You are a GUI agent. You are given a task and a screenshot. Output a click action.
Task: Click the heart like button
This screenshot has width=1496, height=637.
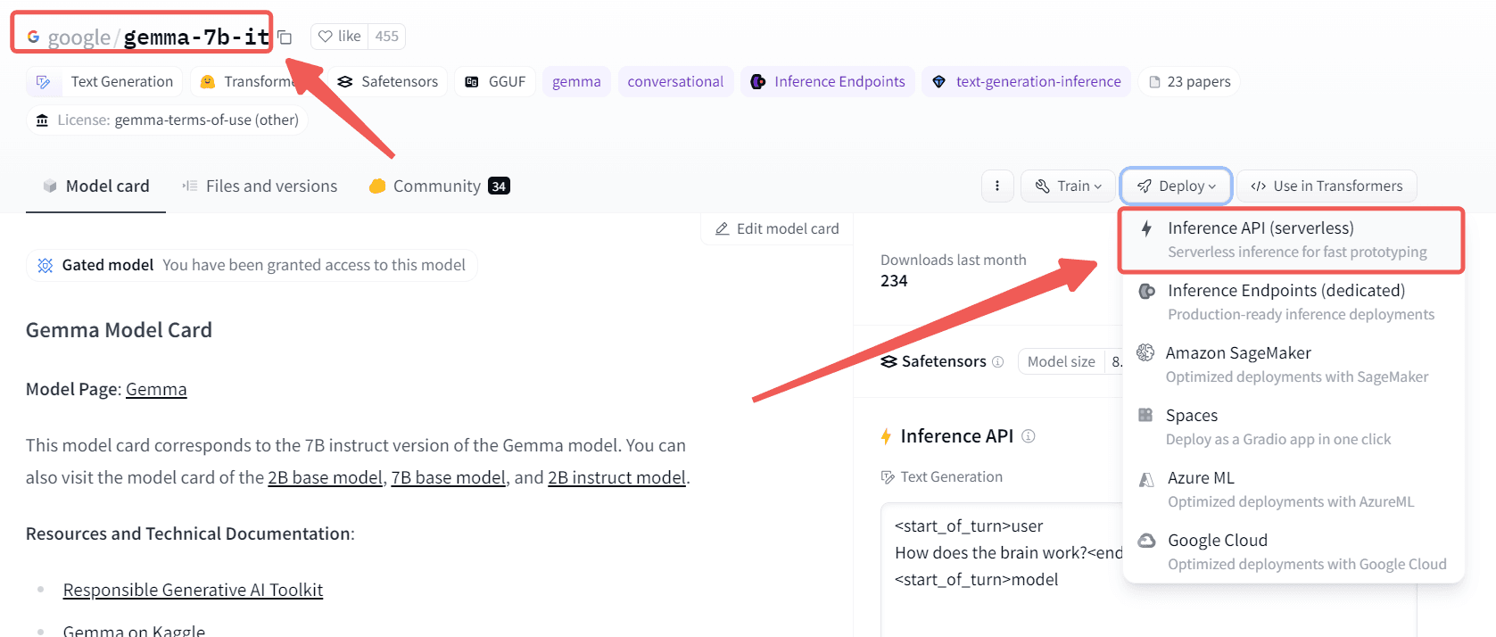point(340,37)
